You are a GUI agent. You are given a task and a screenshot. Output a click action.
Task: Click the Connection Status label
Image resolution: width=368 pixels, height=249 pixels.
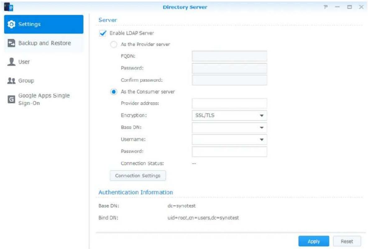[x=142, y=163]
